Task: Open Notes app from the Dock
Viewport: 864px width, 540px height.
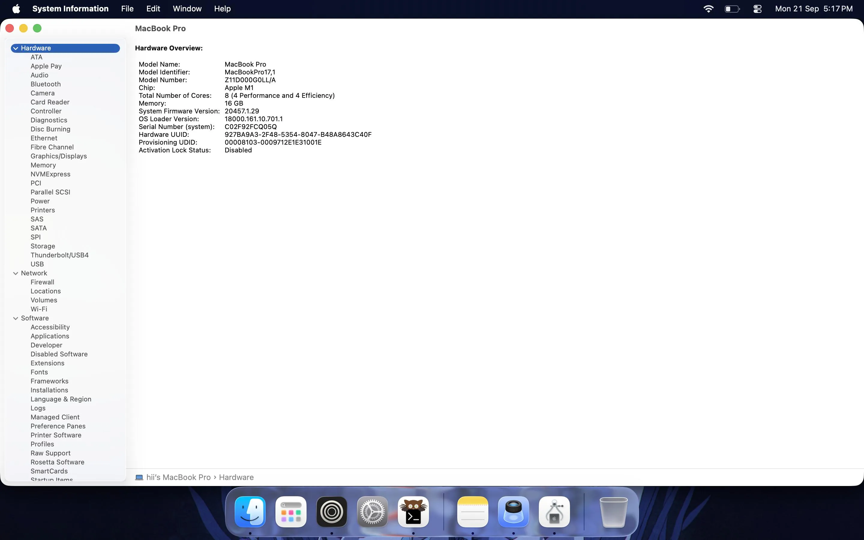Action: [473, 511]
